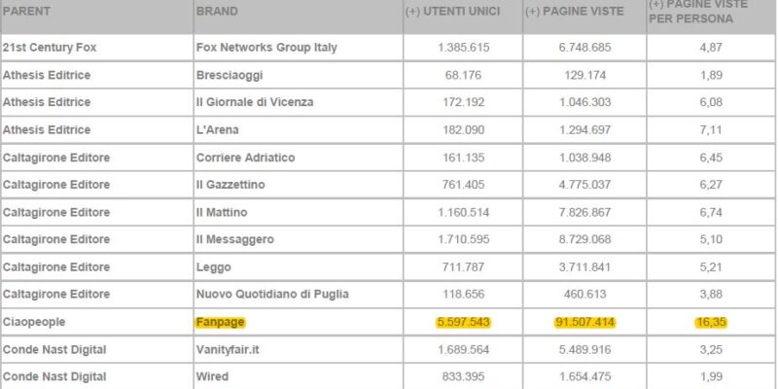Click the highlighted Fanpage brand cell
The width and height of the screenshot is (778, 389).
pyautogui.click(x=221, y=323)
